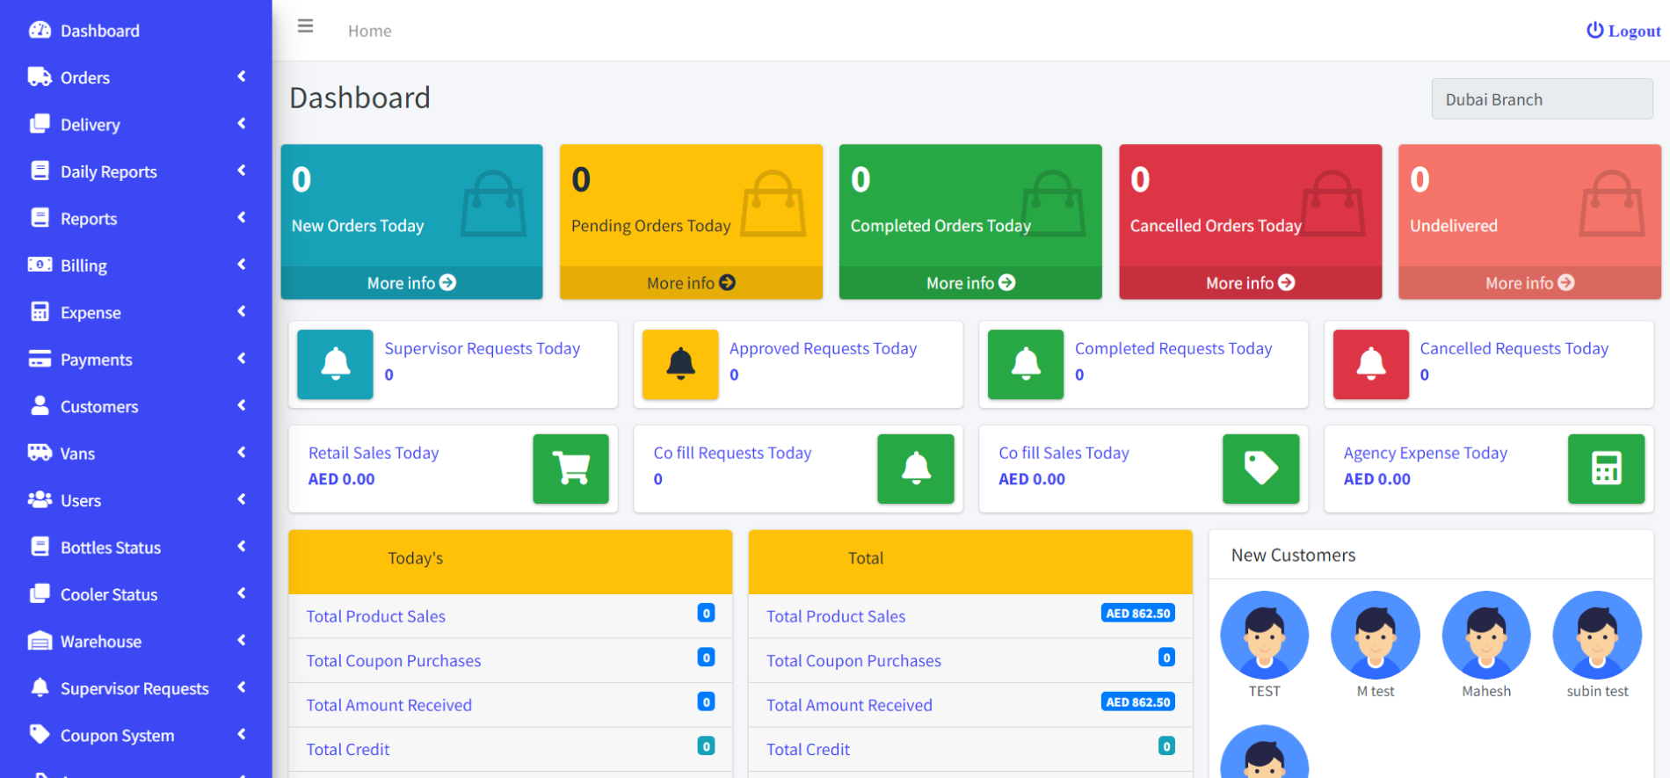
Task: Click Total Coupon Purchases in Today's panel
Action: (x=393, y=661)
